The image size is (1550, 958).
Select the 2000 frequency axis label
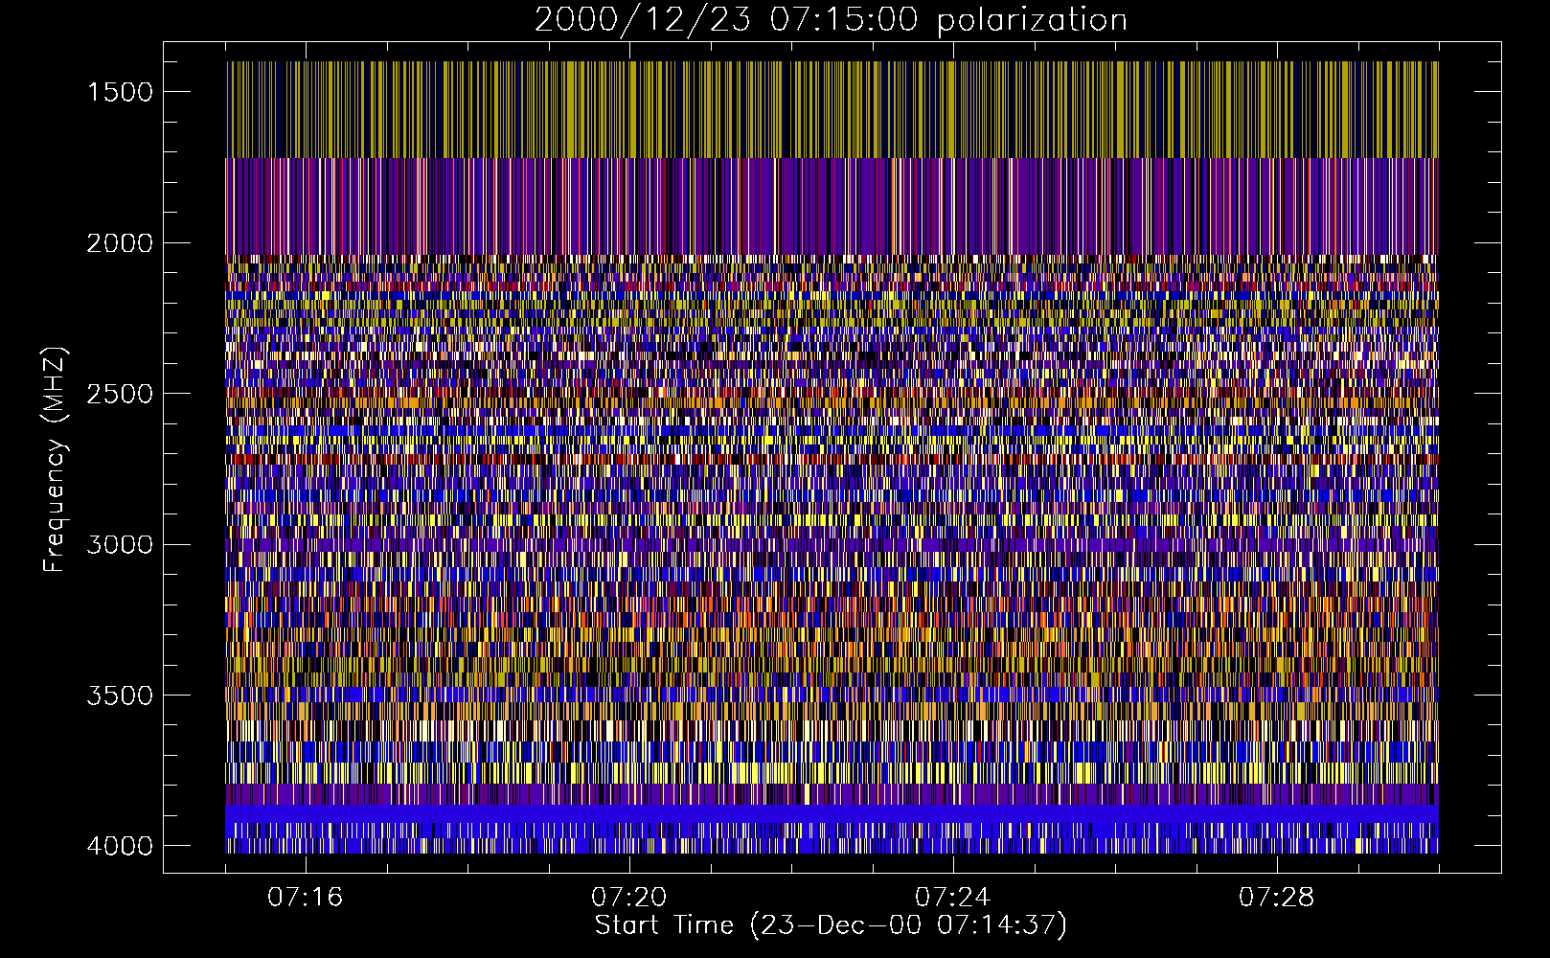tap(120, 243)
